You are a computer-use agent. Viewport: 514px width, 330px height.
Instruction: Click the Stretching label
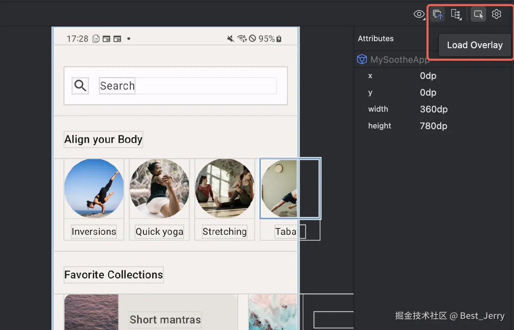pyautogui.click(x=225, y=232)
